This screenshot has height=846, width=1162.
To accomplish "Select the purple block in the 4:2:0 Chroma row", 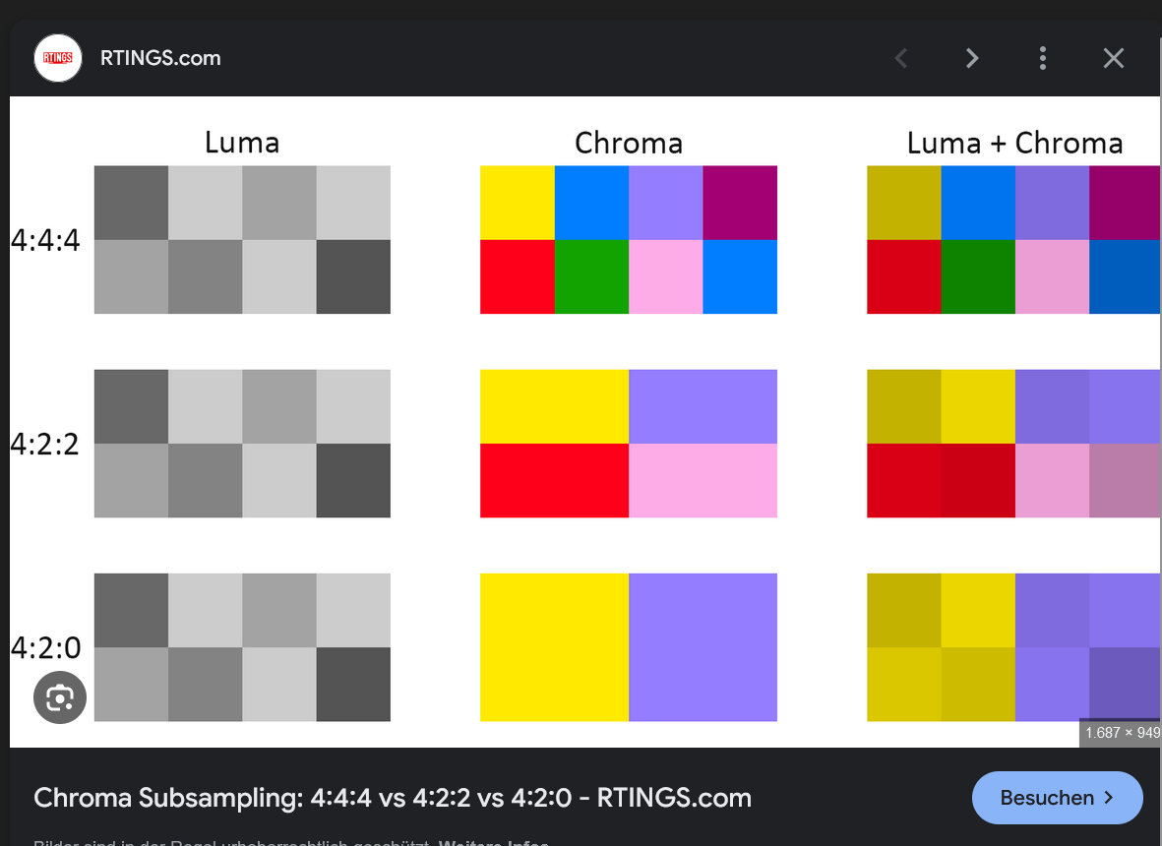I will (x=703, y=647).
